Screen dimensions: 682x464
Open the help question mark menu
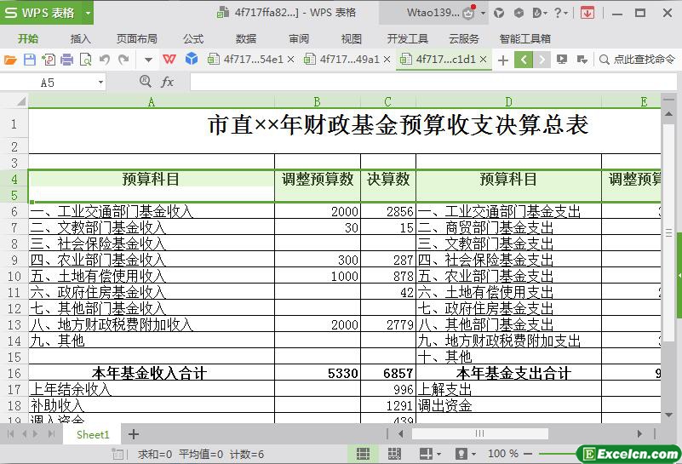pyautogui.click(x=560, y=14)
